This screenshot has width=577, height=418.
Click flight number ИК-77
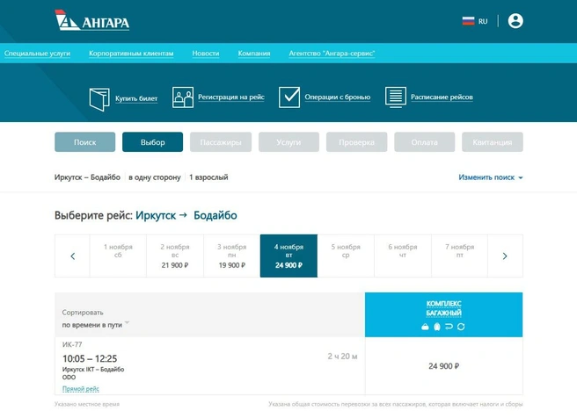tap(72, 344)
